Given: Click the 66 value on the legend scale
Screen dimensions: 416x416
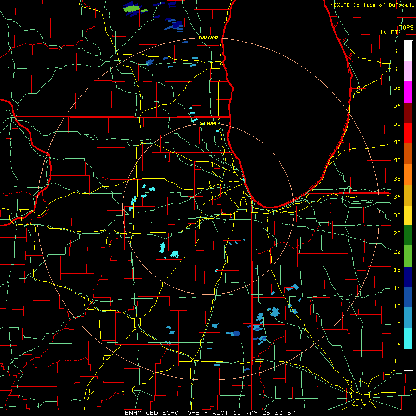Looking at the screenshot, I should pyautogui.click(x=397, y=51).
